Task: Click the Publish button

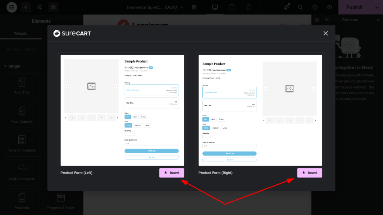Action: pyautogui.click(x=354, y=7)
